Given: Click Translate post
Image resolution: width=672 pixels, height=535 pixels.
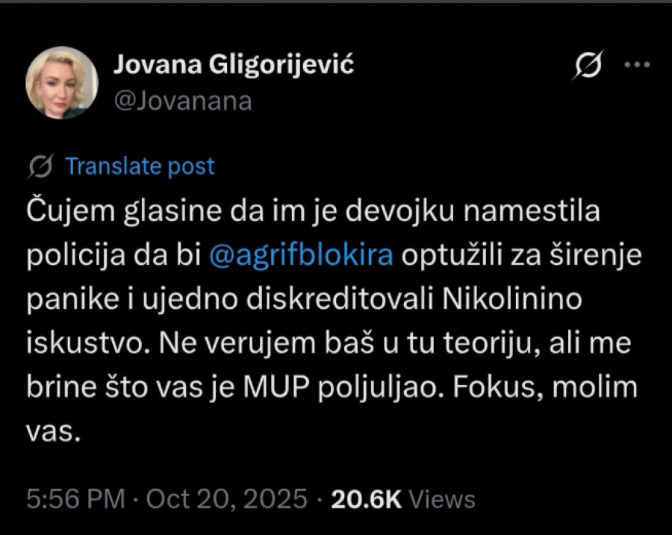Looking at the screenshot, I should click(139, 166).
